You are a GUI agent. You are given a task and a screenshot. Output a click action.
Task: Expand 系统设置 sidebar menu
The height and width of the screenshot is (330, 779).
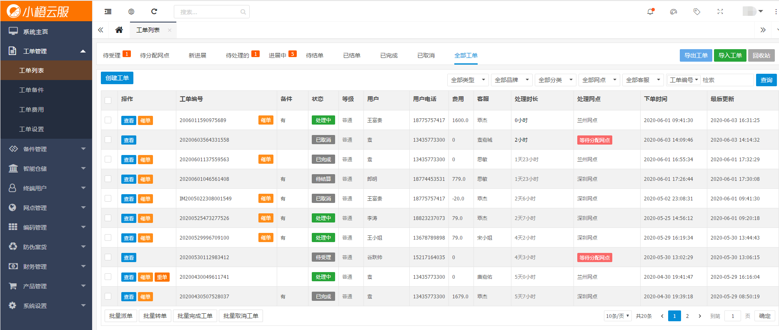46,306
